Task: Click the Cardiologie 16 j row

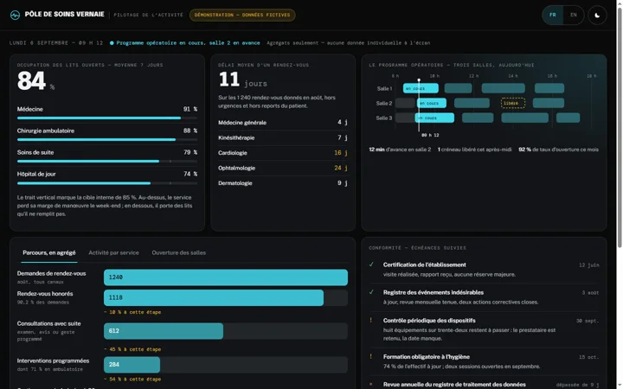Action: click(283, 153)
